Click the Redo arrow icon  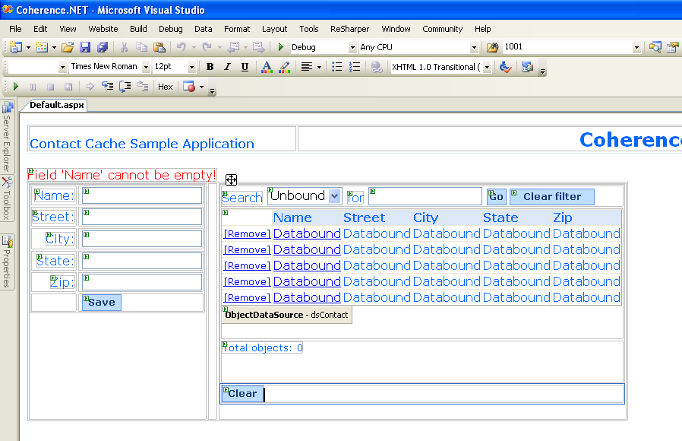[207, 47]
